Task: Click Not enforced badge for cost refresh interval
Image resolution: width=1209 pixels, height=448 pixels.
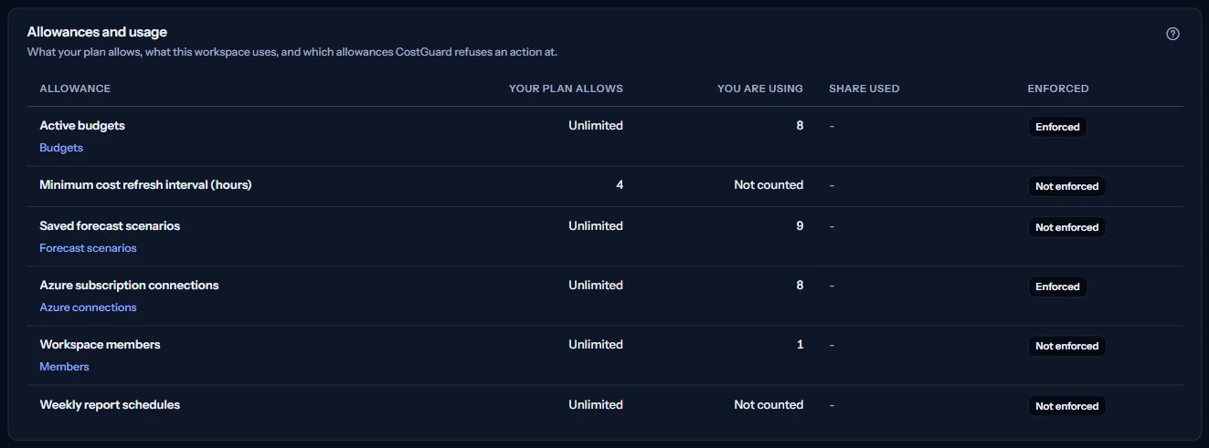Action: (1066, 186)
